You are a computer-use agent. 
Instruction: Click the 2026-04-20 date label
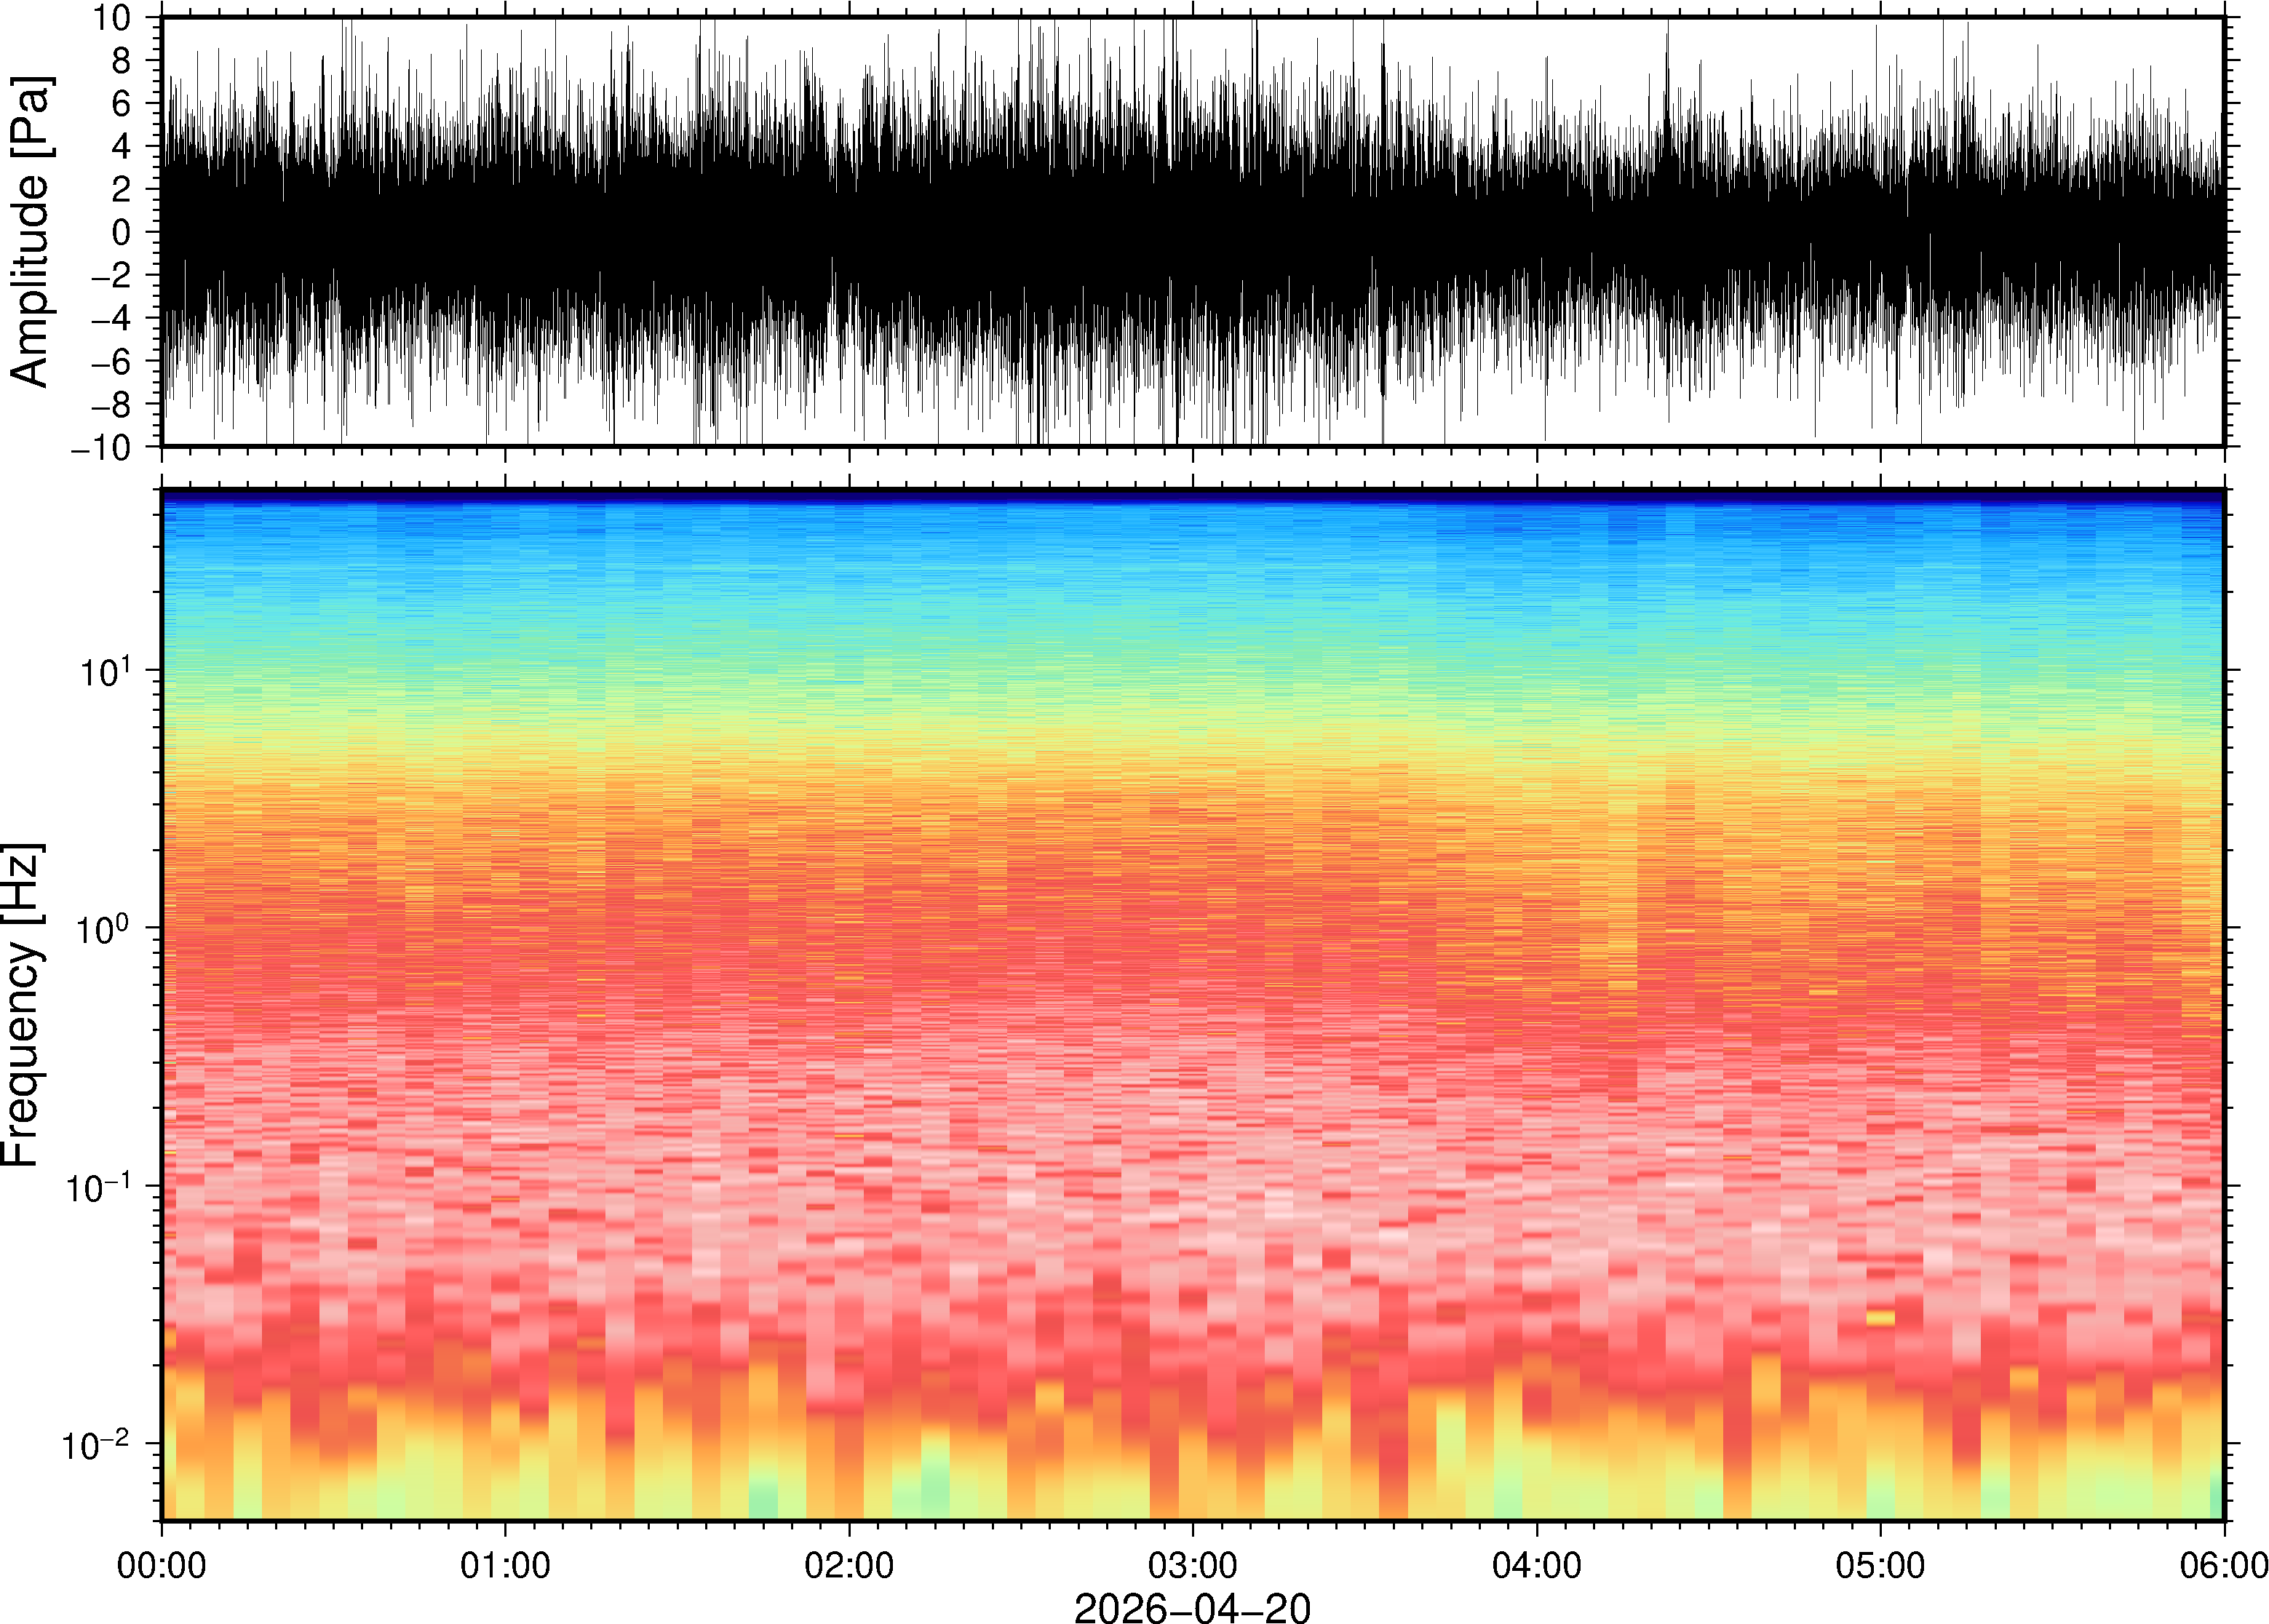(1192, 1607)
